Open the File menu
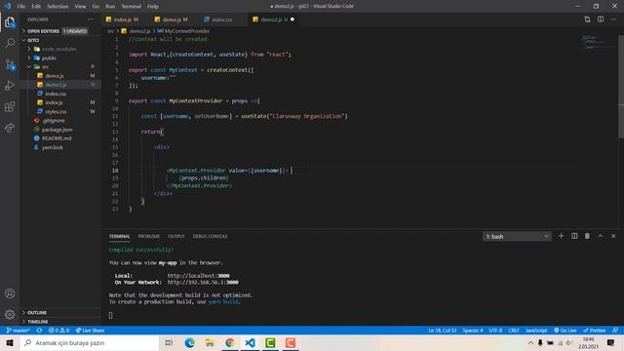The image size is (624, 351). pyautogui.click(x=21, y=7)
